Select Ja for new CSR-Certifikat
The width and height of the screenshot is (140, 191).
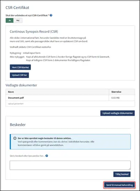click(9, 21)
